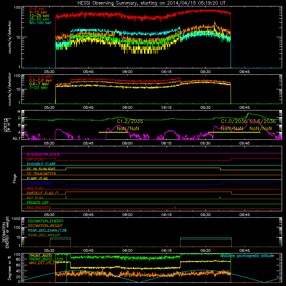286x286 pixels.
Task: Click the counts/s/detector axis title of the MeV panel
Action: (10, 89)
